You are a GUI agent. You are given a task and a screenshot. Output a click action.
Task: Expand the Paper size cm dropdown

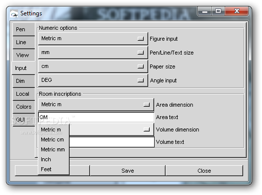coord(93,66)
